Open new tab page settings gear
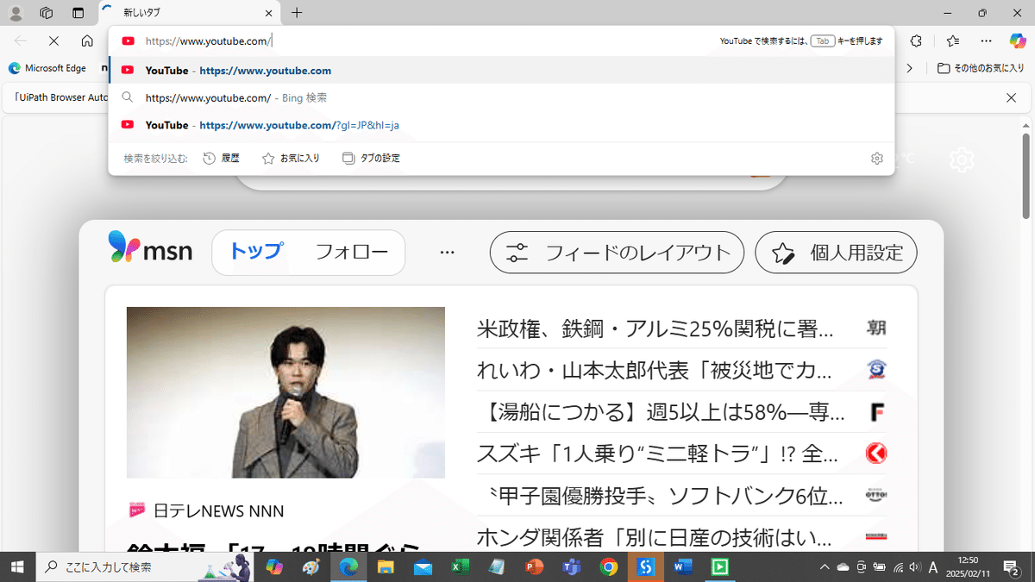 click(962, 160)
